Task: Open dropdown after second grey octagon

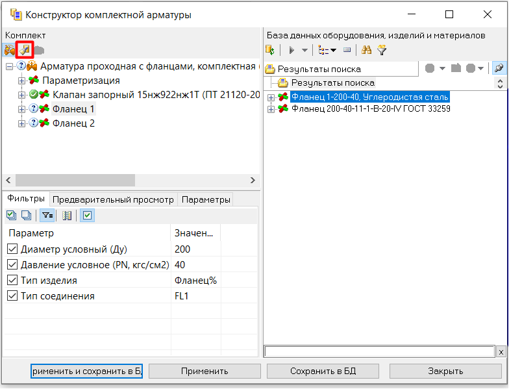Action: pyautogui.click(x=480, y=68)
